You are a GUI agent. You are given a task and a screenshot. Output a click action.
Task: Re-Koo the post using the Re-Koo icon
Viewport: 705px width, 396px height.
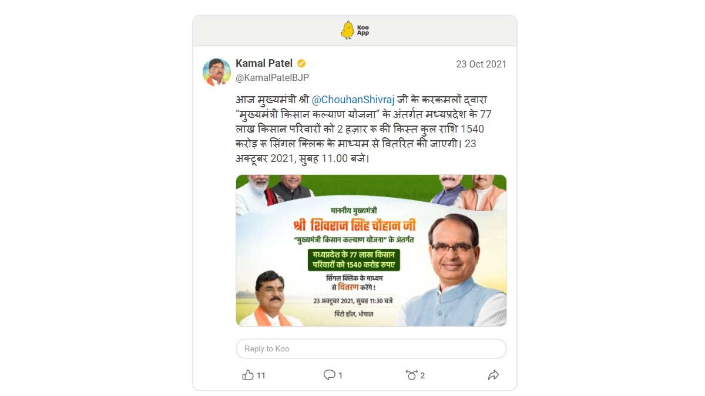pyautogui.click(x=411, y=375)
